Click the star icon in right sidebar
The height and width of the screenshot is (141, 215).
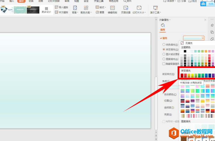click(x=212, y=25)
